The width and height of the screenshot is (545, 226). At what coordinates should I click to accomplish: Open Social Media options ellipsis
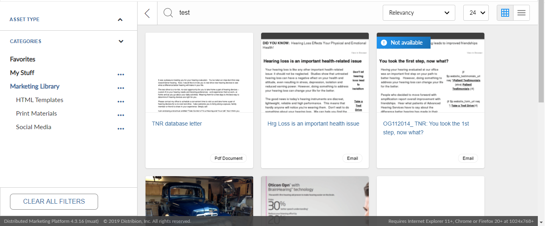(121, 129)
